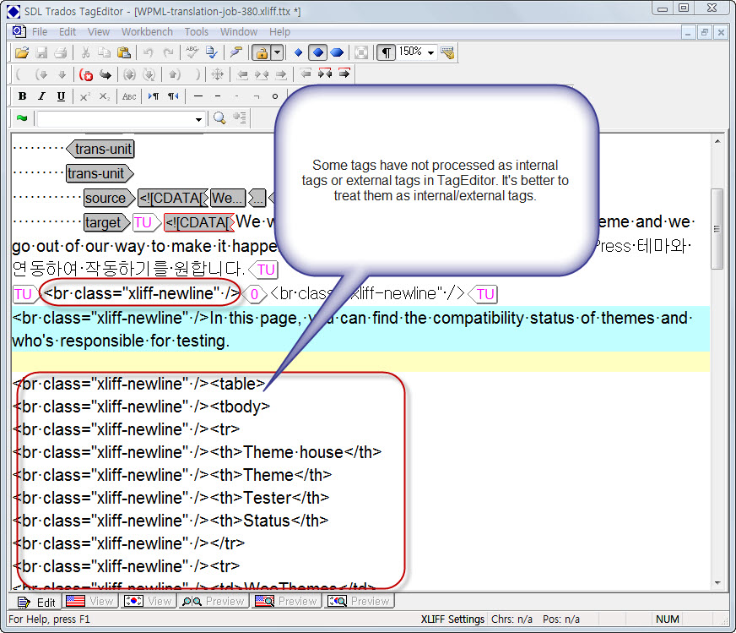
Task: Click the verify document checkmark icon
Action: click(211, 52)
